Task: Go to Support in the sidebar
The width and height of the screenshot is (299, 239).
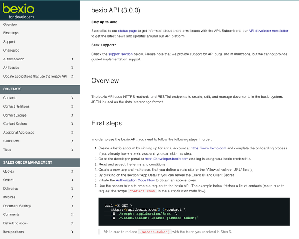Action: point(9,42)
